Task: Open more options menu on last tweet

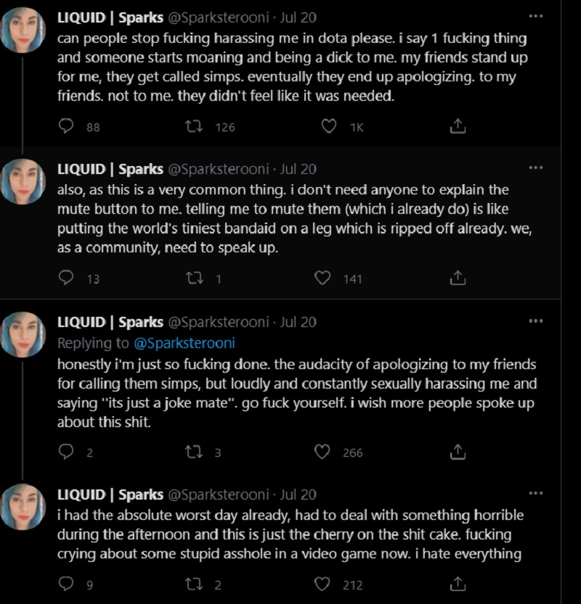Action: click(x=536, y=493)
